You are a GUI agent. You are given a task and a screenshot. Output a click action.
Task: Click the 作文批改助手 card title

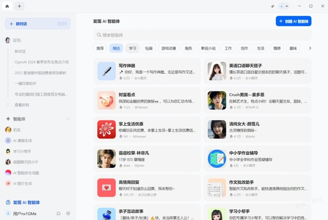[x=242, y=182]
